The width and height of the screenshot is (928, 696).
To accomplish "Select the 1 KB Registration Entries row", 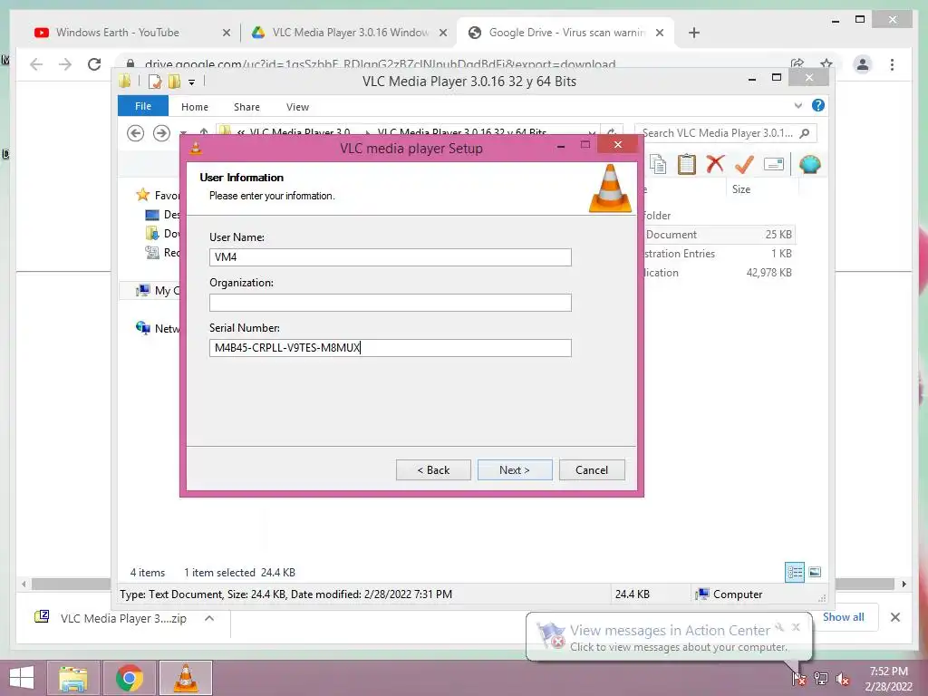I will click(719, 254).
